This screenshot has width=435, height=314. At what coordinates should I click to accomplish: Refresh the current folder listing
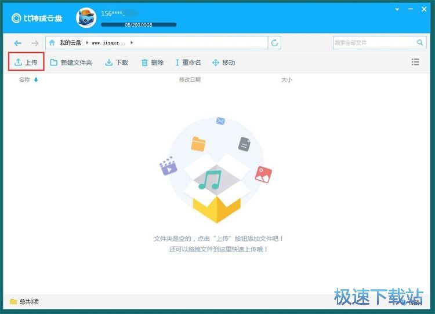[274, 43]
